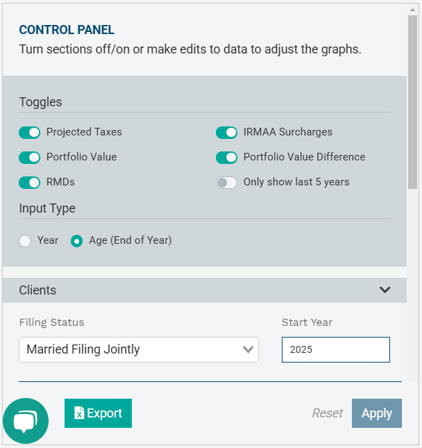Image resolution: width=422 pixels, height=448 pixels.
Task: Disable IRMAA Surcharges switch
Action: click(226, 132)
